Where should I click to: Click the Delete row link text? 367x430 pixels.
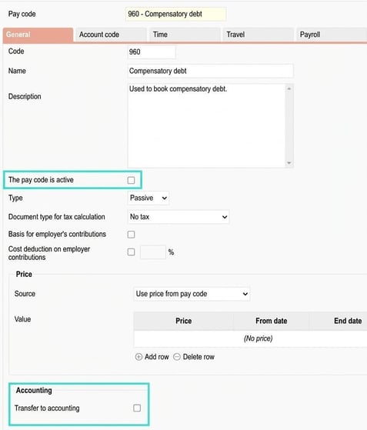(199, 357)
